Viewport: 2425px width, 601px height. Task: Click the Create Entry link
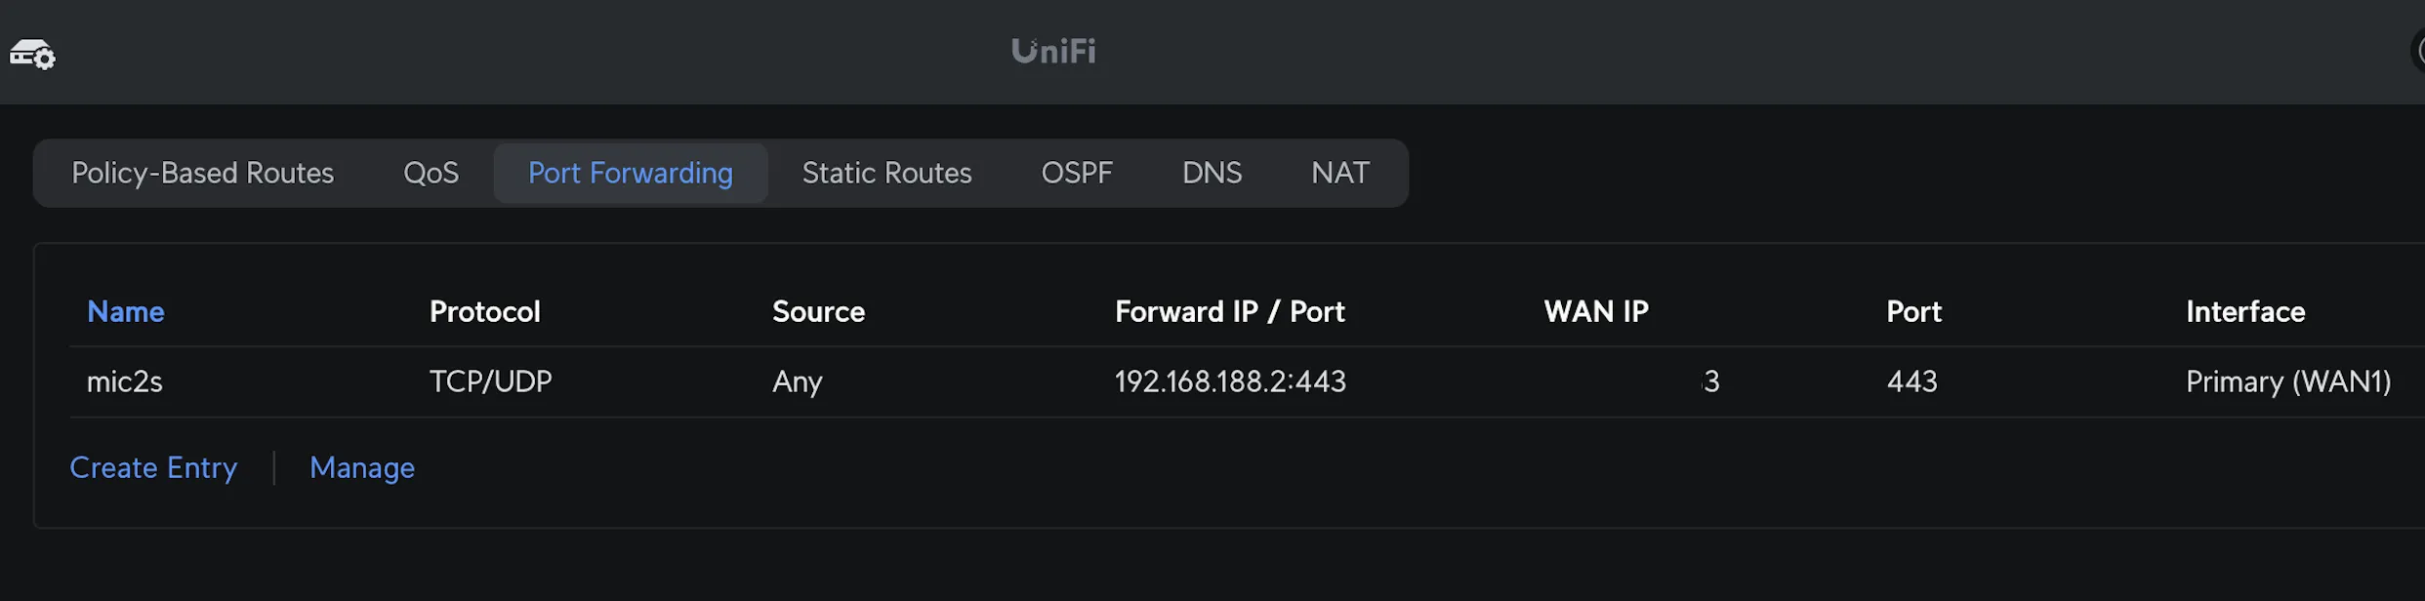point(152,467)
